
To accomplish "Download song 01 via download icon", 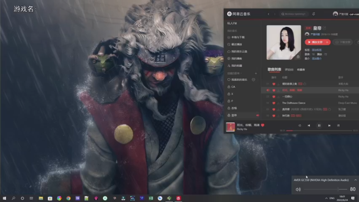I will [278, 84].
